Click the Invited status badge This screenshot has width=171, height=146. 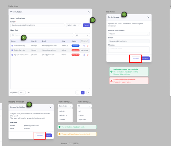76,46
